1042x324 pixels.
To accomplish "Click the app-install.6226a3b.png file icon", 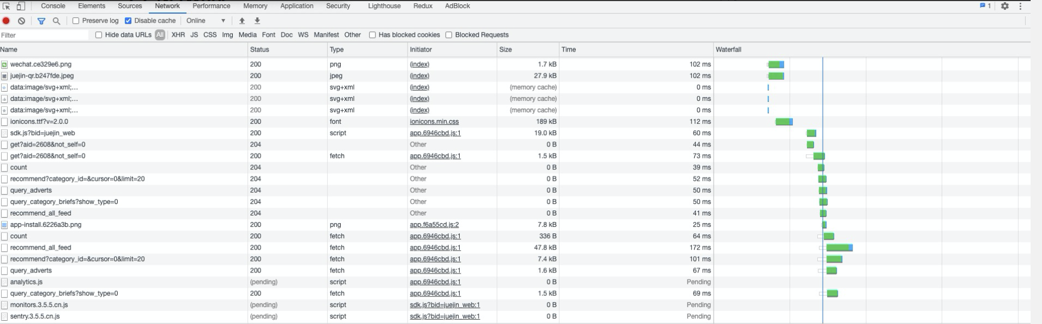I will coord(4,225).
